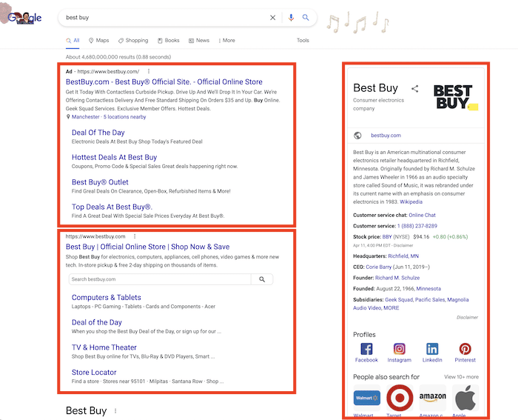Image resolution: width=518 pixels, height=420 pixels.
Task: Open the Tools search options
Action: click(x=303, y=41)
